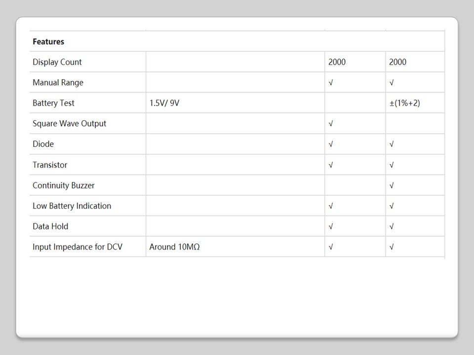Click the left 2000 display count value
474x355 pixels.
point(337,62)
